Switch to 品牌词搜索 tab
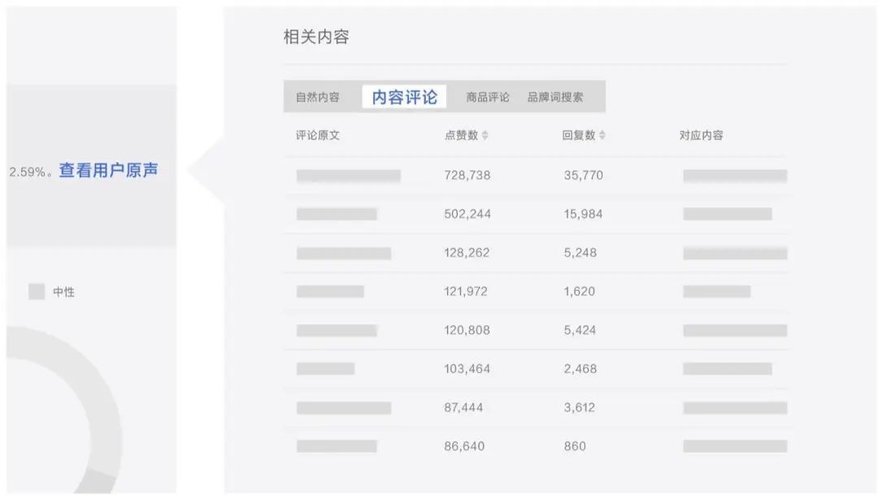 point(555,97)
